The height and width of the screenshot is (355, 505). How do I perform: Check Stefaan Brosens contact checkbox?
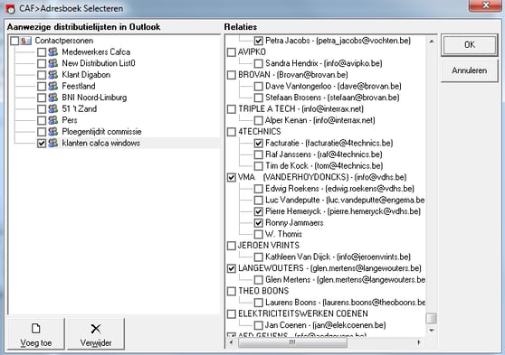[x=258, y=98]
